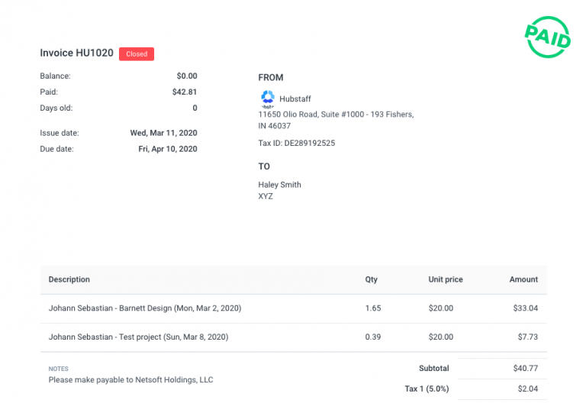Viewport: 586px width, 403px height.
Task: Select the Tax ID DE289192525 text
Action: click(x=297, y=143)
